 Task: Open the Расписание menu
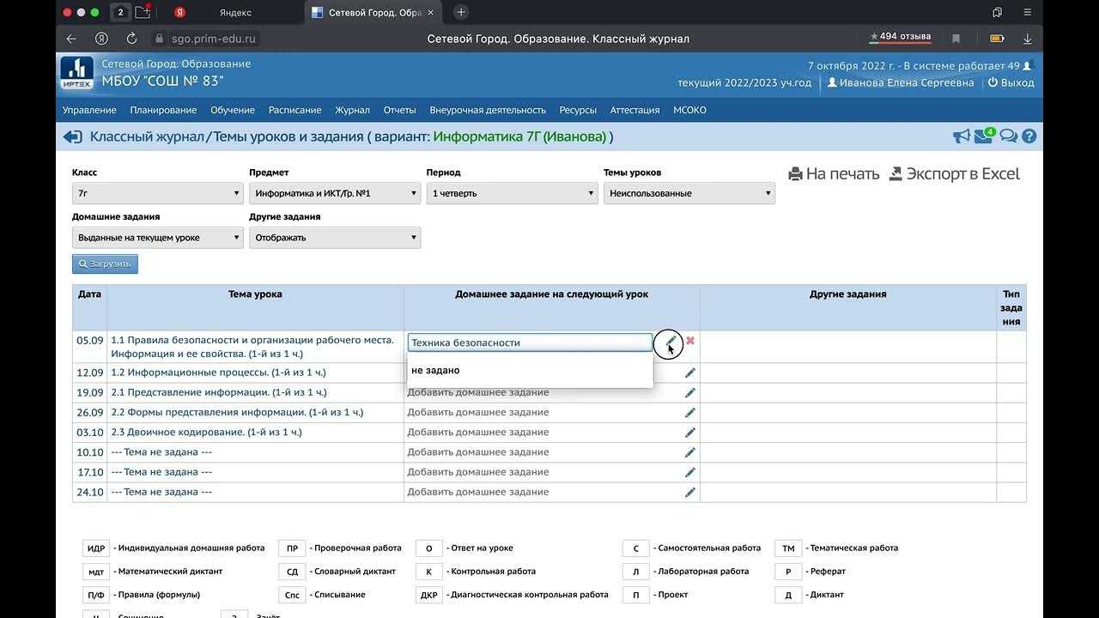(x=294, y=110)
